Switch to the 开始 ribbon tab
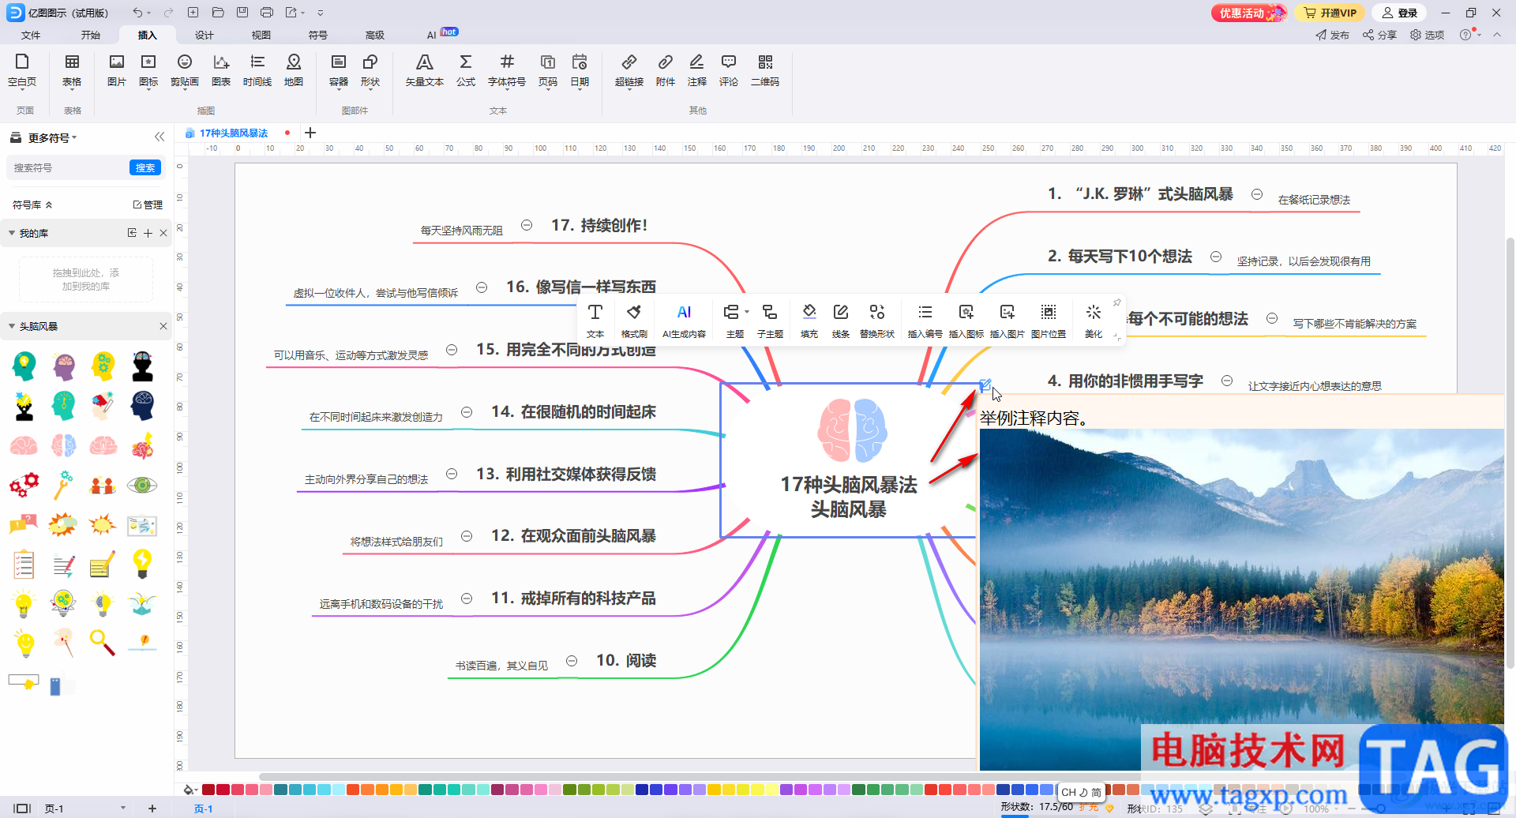Viewport: 1516px width, 818px height. (91, 35)
